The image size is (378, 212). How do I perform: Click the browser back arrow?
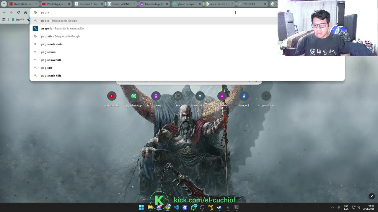pos(4,12)
